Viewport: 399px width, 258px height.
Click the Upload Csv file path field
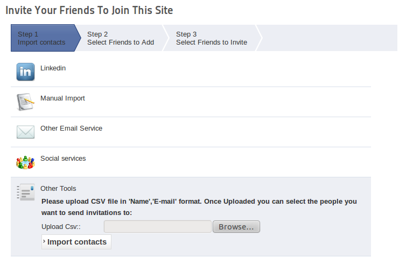pos(157,227)
